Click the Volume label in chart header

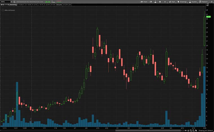pyautogui.click(x=59, y=5)
